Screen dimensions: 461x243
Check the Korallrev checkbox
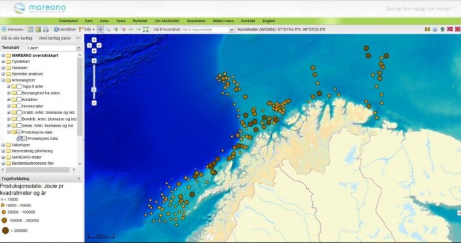19,100
